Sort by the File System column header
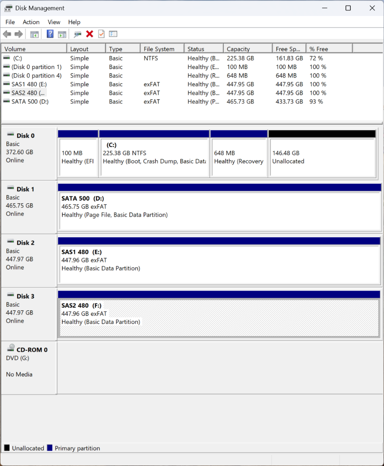This screenshot has height=466, width=384. pos(162,49)
